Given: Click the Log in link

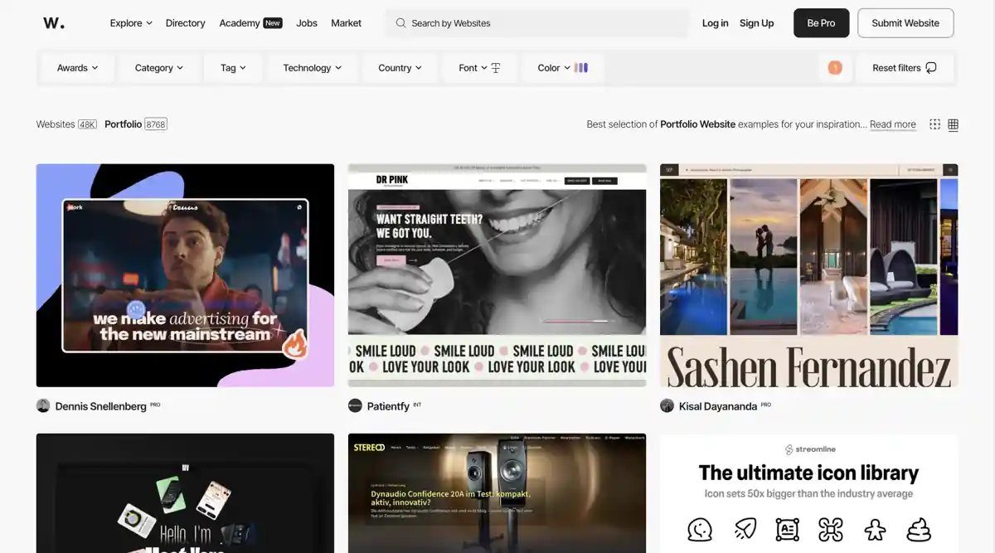Looking at the screenshot, I should (715, 23).
